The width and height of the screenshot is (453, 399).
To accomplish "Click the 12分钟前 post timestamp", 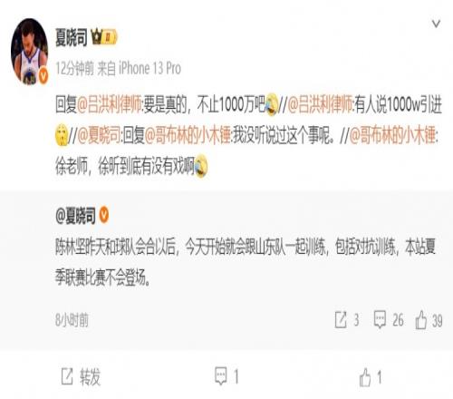I will tap(74, 69).
